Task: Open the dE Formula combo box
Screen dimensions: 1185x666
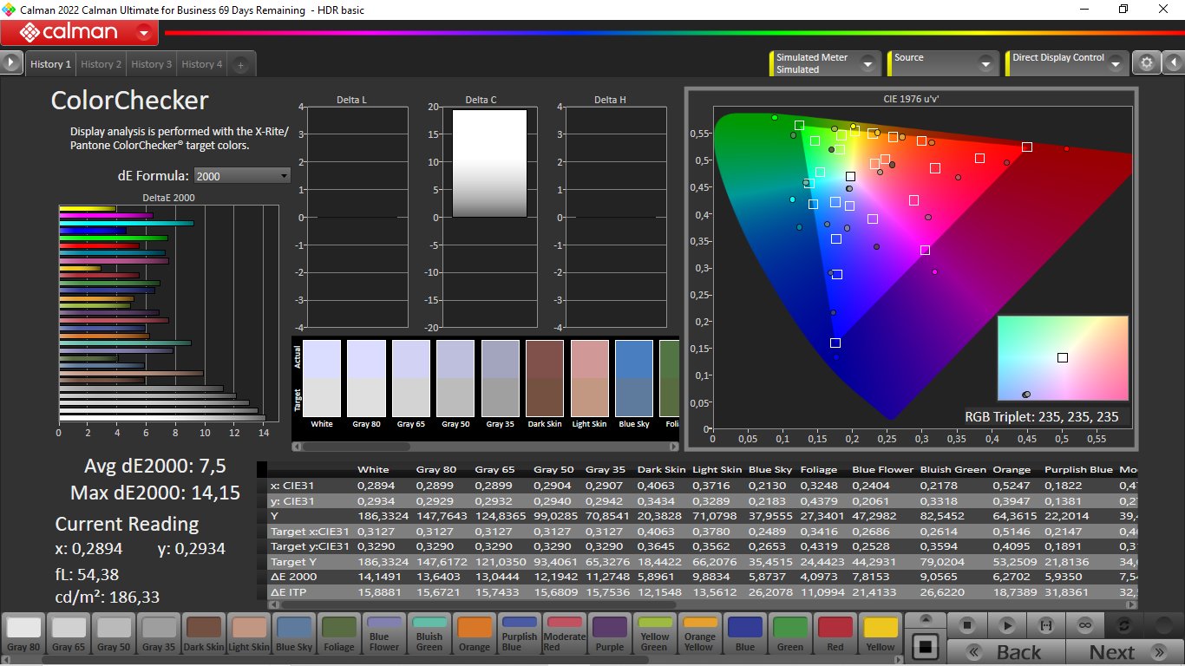Action: (x=242, y=176)
